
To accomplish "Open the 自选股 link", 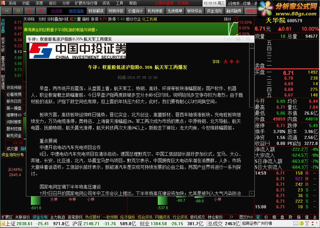I will coord(57,11).
